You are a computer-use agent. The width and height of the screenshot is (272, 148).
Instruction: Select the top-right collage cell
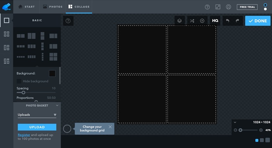tap(192, 49)
